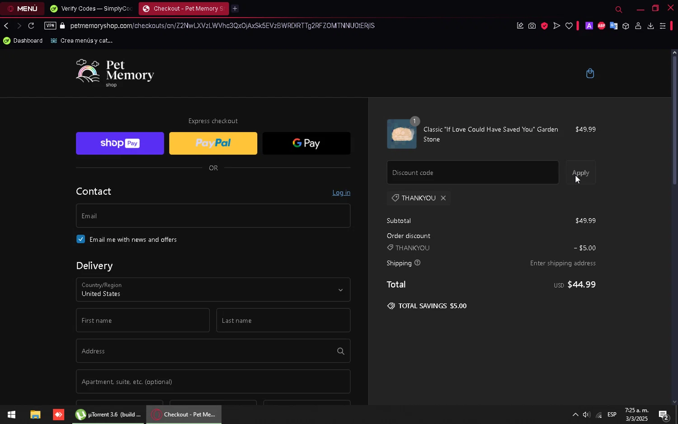Screen dimensions: 678x424
Task: Click the Shipping info question icon
Action: (418, 263)
